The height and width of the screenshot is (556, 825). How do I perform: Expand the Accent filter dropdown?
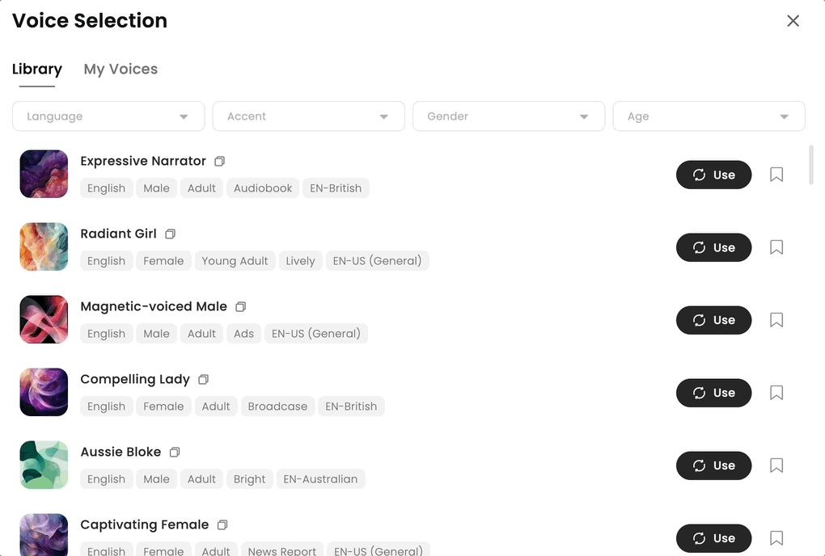click(x=308, y=116)
